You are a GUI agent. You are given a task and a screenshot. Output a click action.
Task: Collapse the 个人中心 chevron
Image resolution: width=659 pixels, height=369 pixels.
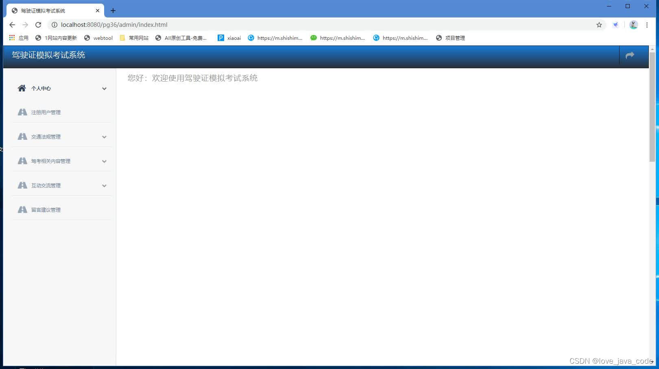tap(105, 89)
